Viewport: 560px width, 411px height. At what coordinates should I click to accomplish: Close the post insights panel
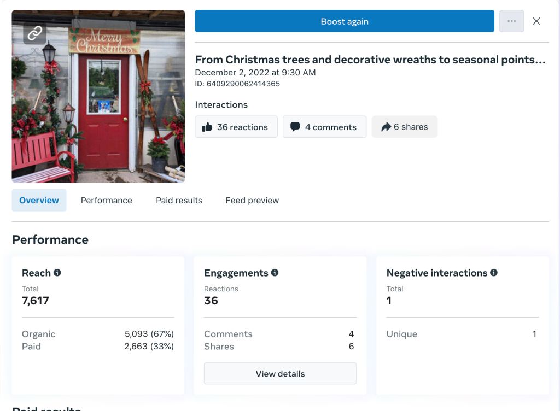point(536,21)
